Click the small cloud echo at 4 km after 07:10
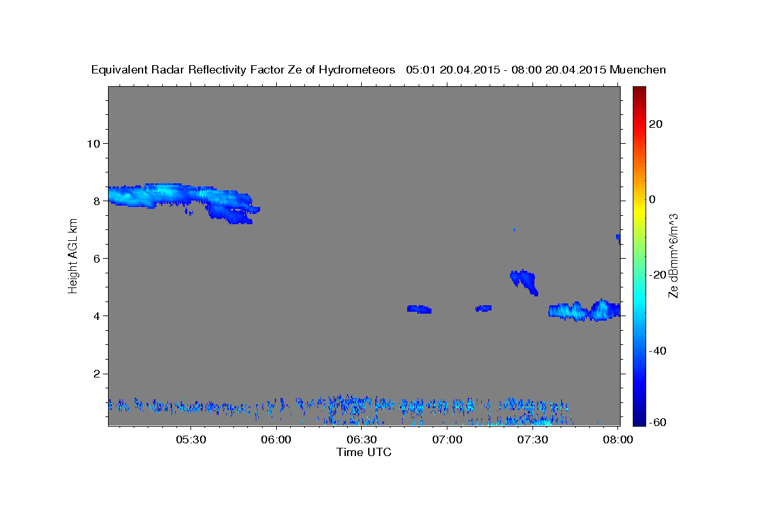Viewport: 767px width, 511px height. [484, 308]
